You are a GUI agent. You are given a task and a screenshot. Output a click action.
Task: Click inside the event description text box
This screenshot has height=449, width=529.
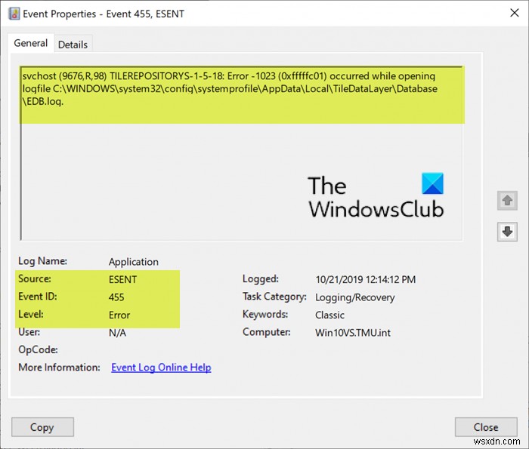(242, 153)
